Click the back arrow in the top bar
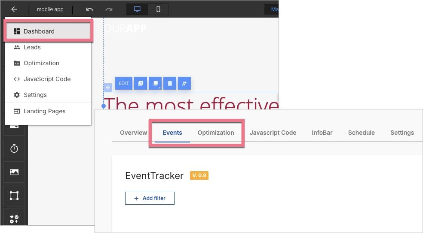 (14, 9)
